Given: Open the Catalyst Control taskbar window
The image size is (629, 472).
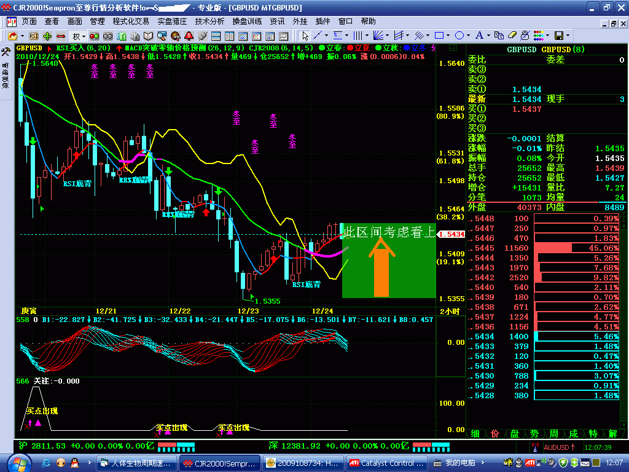Looking at the screenshot, I should (x=386, y=463).
